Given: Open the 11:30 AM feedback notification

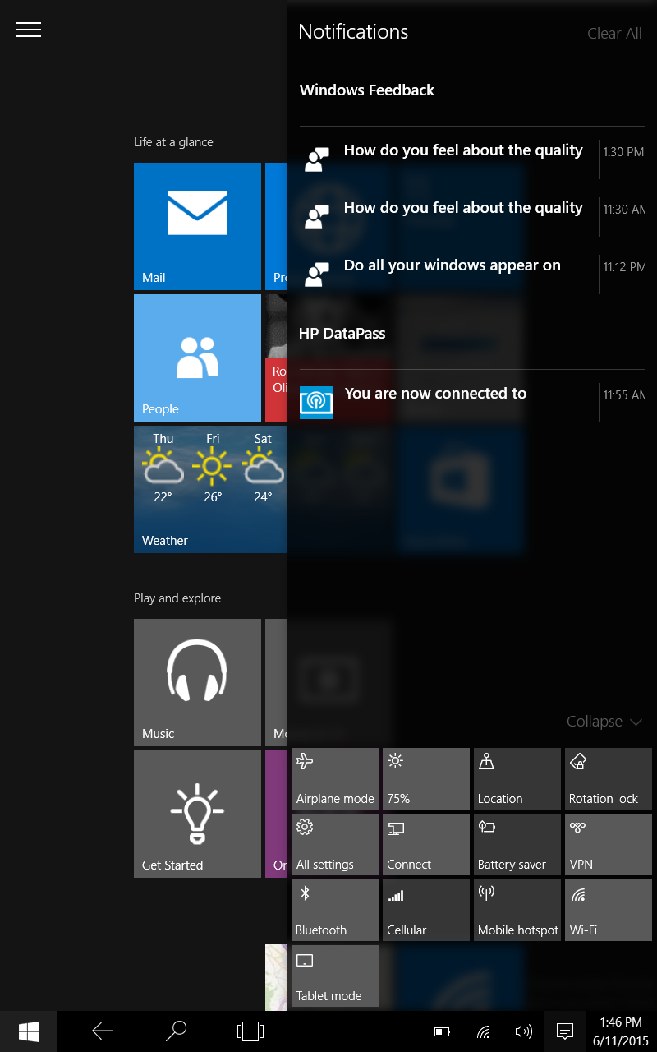Looking at the screenshot, I should coord(471,215).
